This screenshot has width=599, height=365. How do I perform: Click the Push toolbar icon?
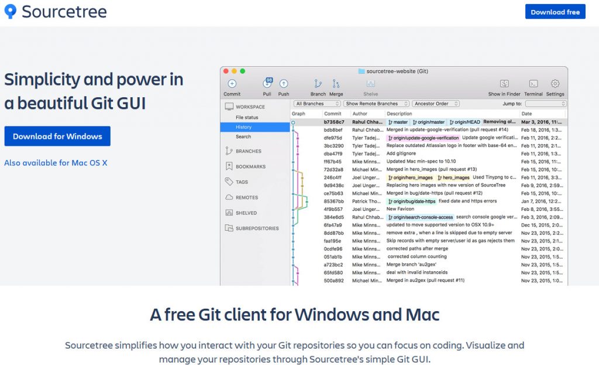click(x=284, y=83)
